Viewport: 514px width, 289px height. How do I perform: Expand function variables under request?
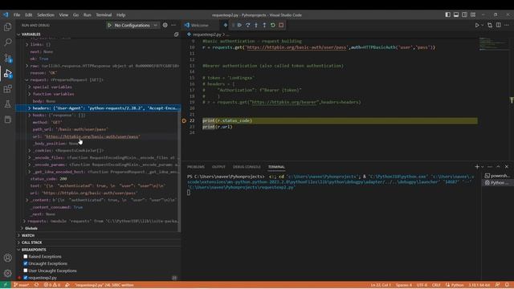click(30, 94)
